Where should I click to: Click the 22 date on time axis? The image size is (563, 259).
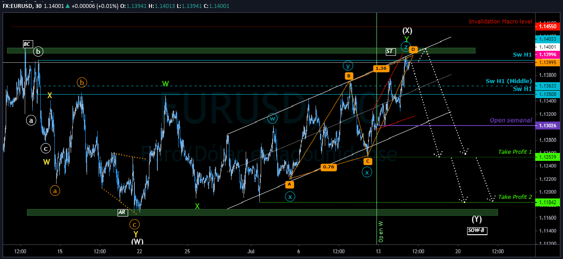pos(139,251)
